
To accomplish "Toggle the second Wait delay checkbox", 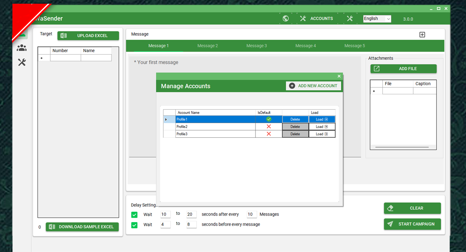I will click(x=134, y=225).
